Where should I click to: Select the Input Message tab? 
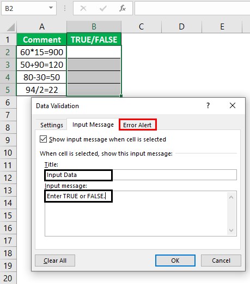click(x=93, y=125)
